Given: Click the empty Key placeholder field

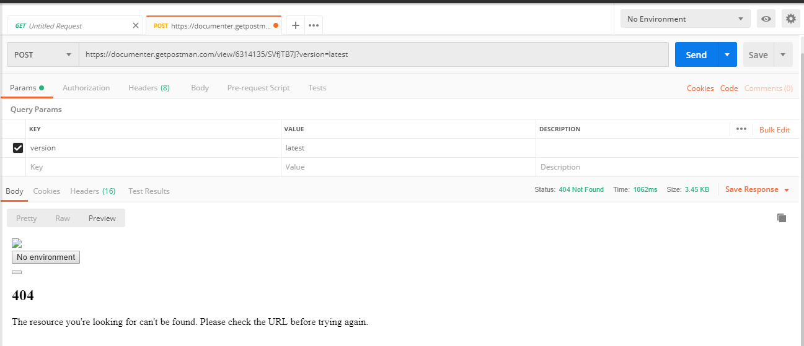Looking at the screenshot, I should 154,167.
